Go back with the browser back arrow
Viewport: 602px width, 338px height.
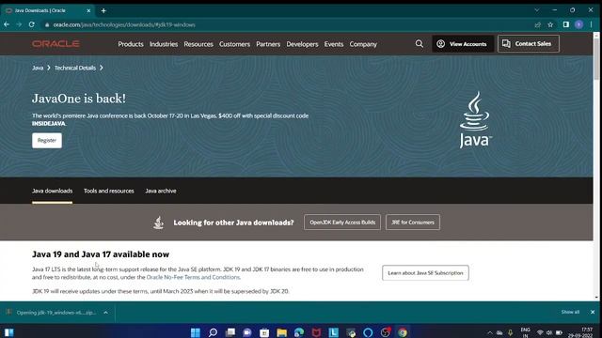(x=7, y=24)
